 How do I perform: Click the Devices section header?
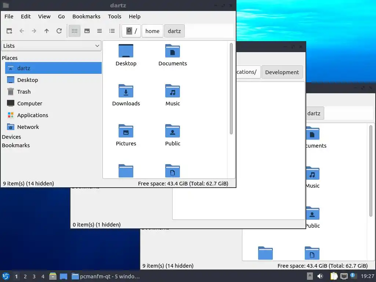click(x=11, y=137)
